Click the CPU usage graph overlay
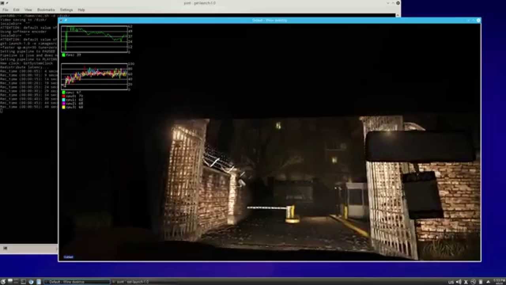Viewport: 506px width, 285px height. click(x=94, y=76)
